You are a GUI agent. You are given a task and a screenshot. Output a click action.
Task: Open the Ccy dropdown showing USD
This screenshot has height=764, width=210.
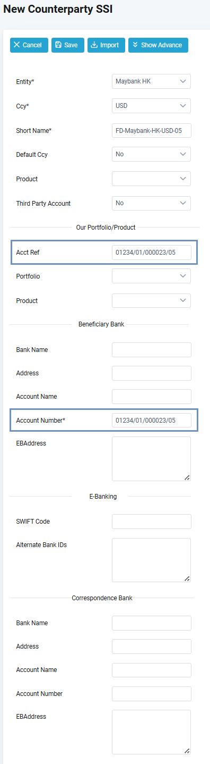(151, 106)
